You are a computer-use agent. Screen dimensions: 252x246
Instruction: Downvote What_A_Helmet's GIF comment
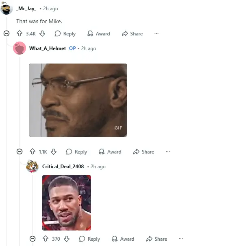click(x=54, y=152)
